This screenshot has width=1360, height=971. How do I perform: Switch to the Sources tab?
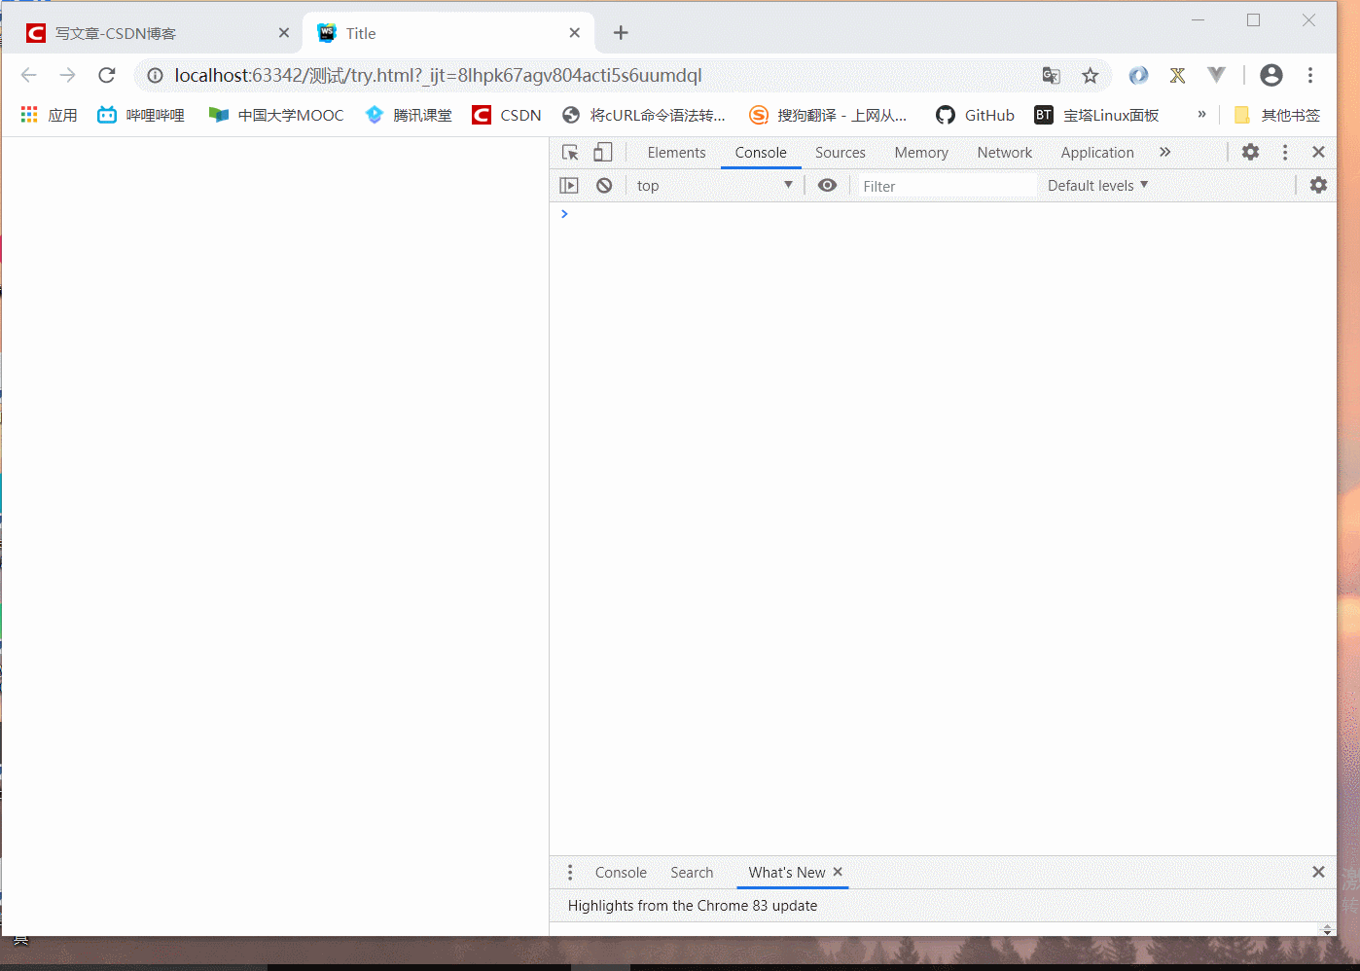click(841, 153)
